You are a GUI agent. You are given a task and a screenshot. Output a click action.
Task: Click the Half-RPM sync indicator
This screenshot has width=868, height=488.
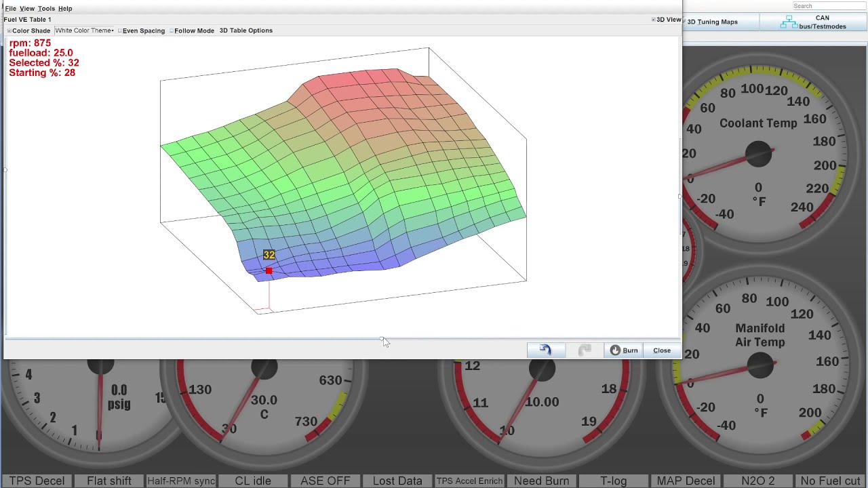pyautogui.click(x=181, y=481)
